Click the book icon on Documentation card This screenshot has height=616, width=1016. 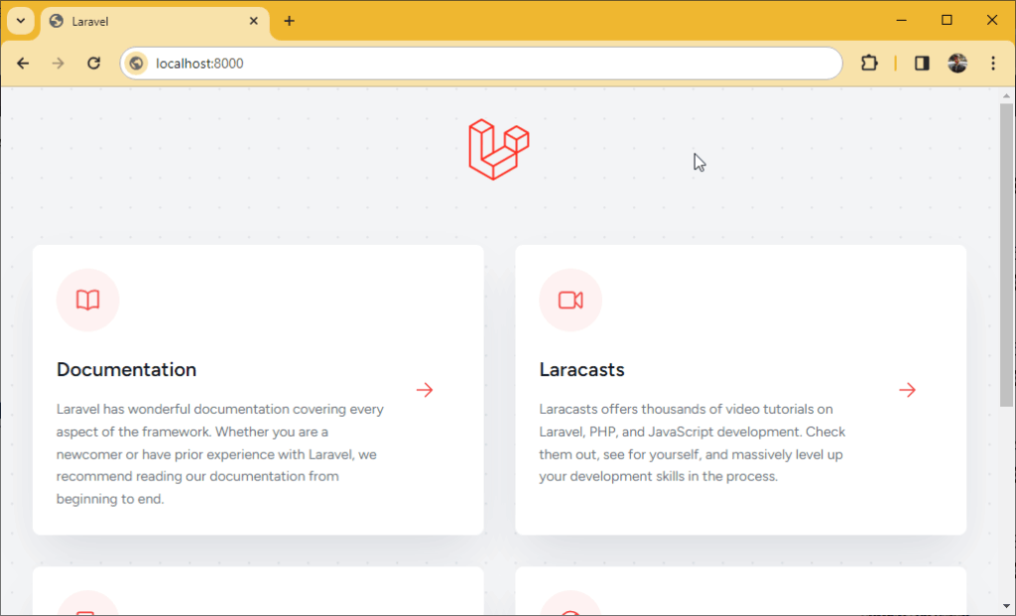(x=88, y=300)
